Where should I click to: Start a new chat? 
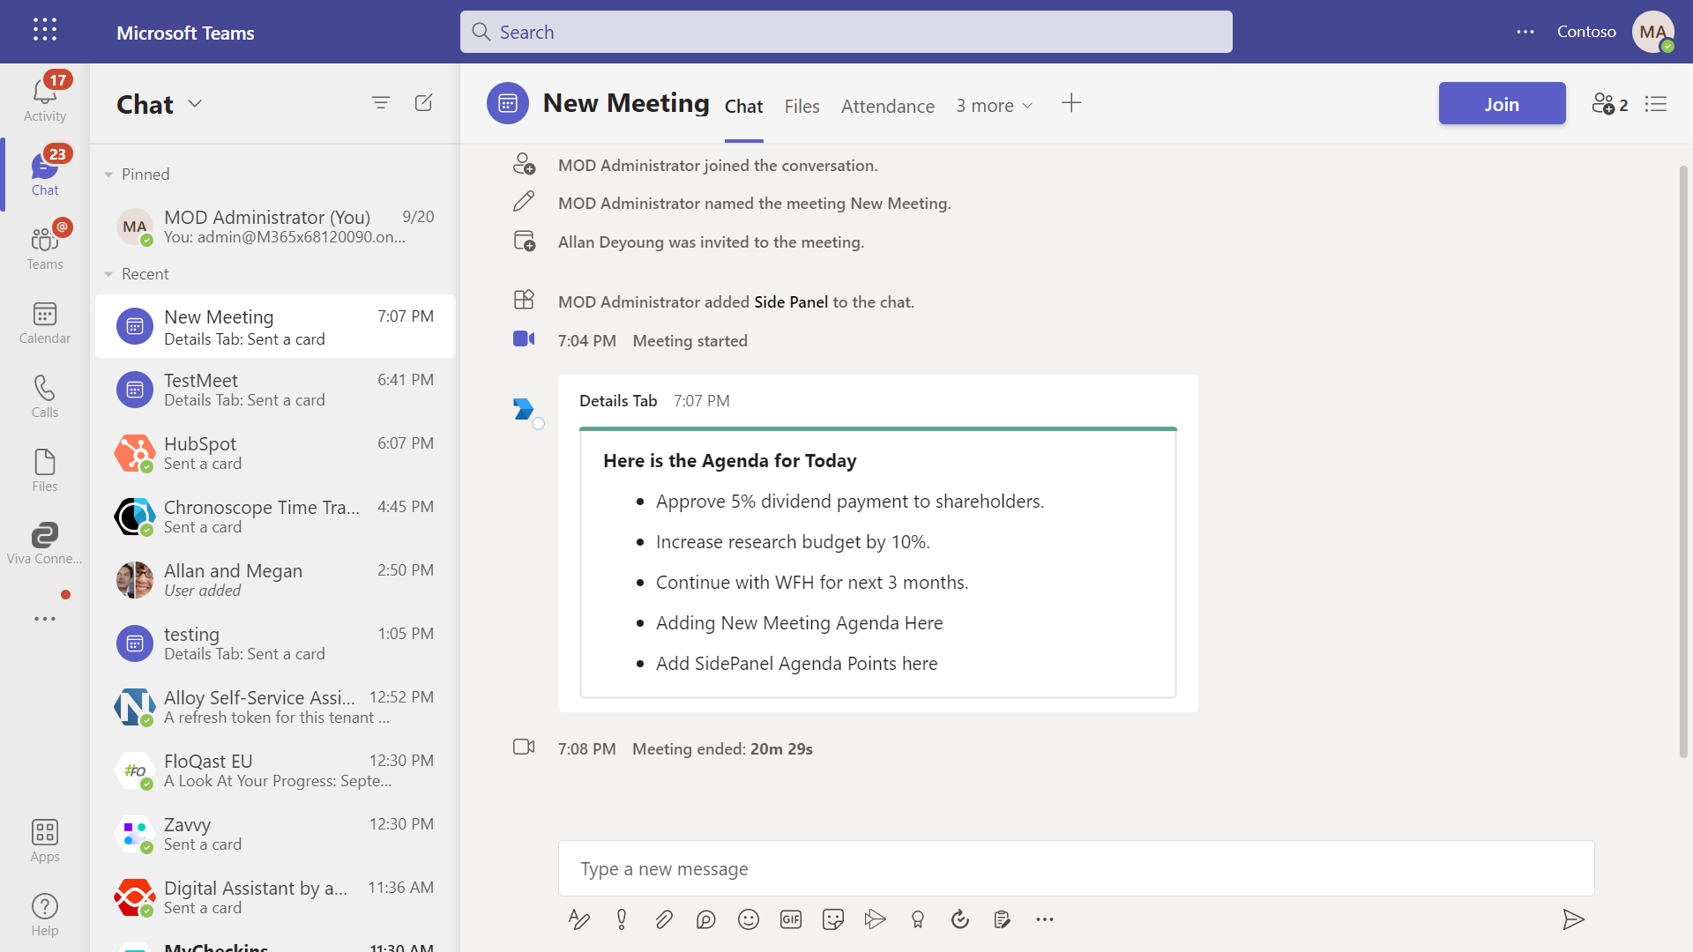[424, 103]
